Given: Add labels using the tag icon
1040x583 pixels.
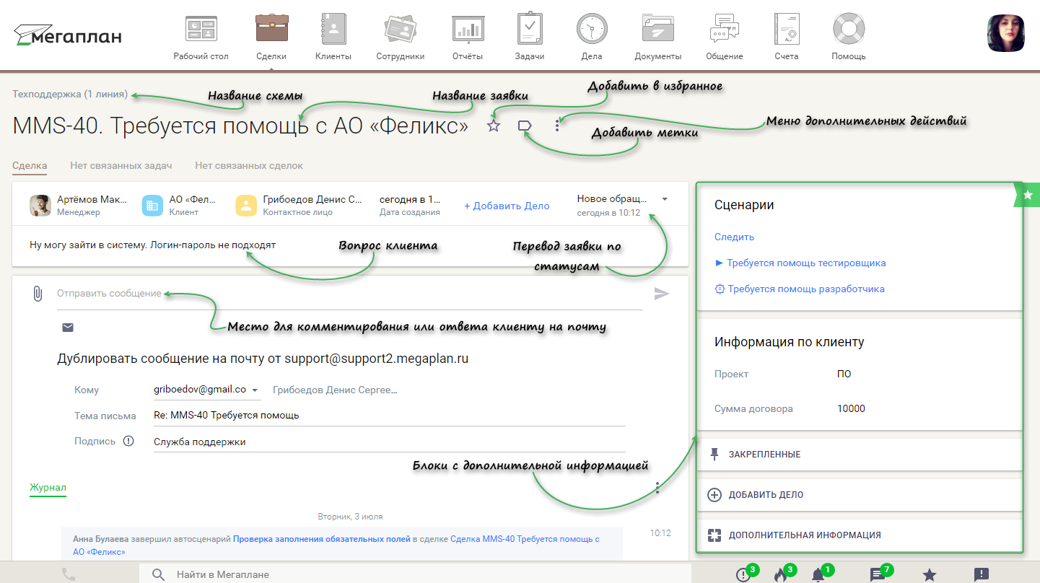Looking at the screenshot, I should point(525,126).
